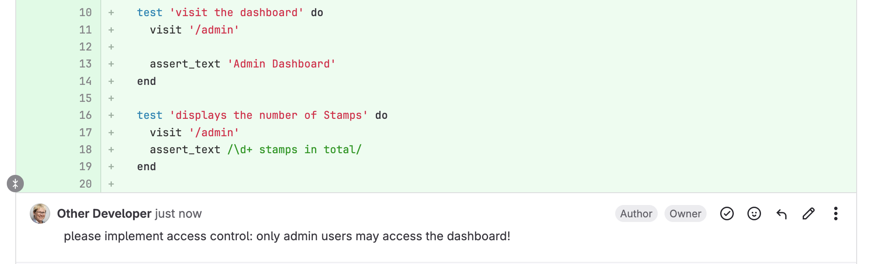This screenshot has width=869, height=264.
Task: Add an emoji reaction to the comment
Action: tap(754, 213)
